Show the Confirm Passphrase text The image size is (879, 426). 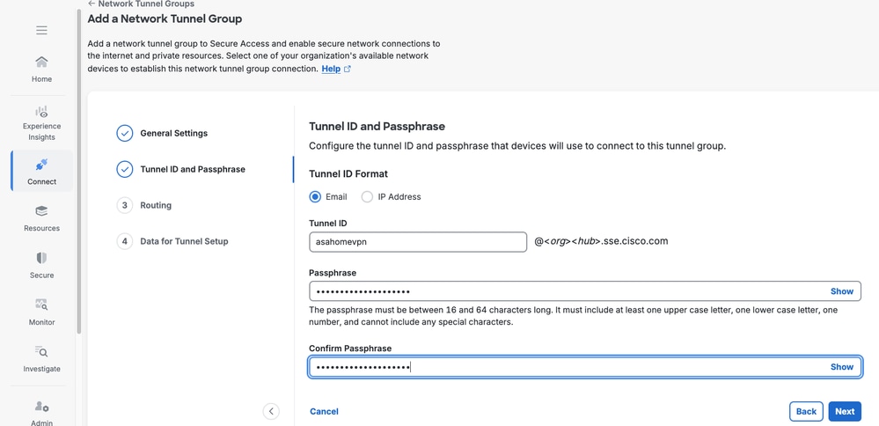point(841,367)
